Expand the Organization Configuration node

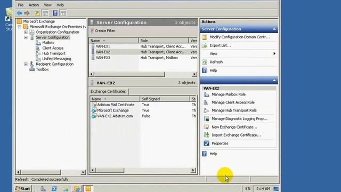point(26,32)
